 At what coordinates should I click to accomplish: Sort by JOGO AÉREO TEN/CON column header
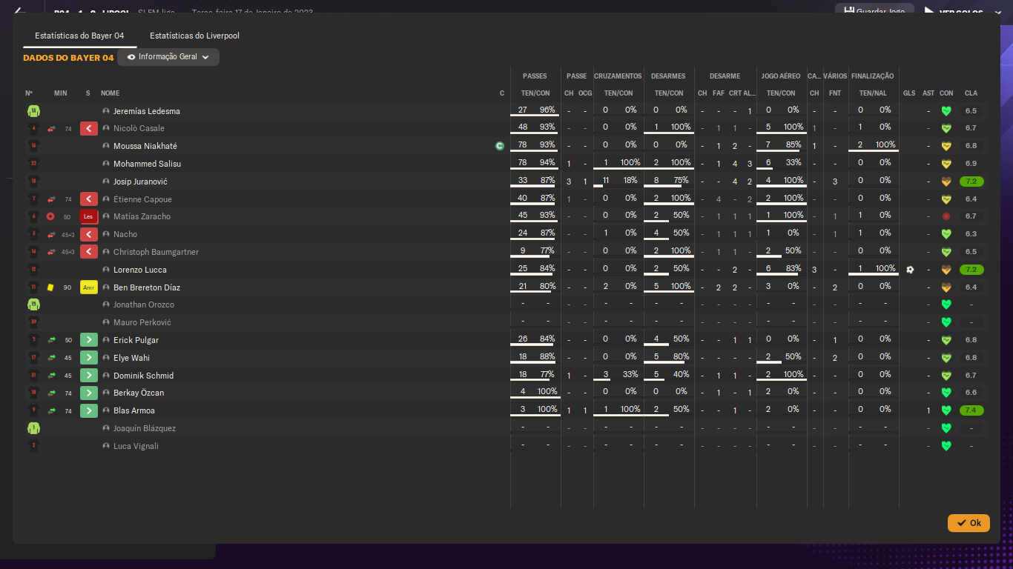pyautogui.click(x=781, y=93)
